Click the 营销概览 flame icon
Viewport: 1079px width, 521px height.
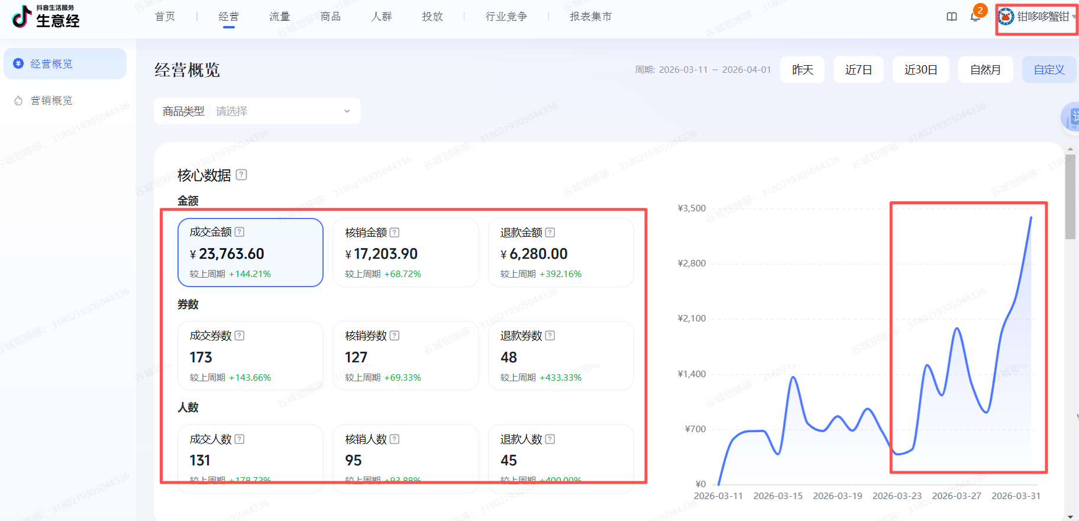click(x=18, y=101)
